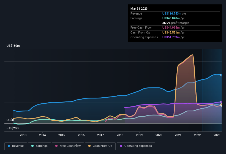Click the Revenue data point marker at 2023

coord(221,75)
